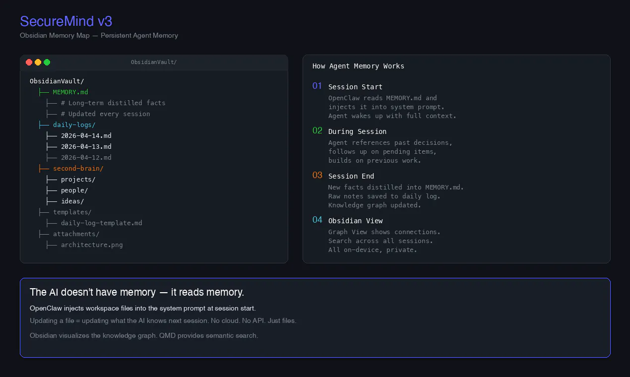Click 'New facts distilled into MEMORY.md.' line
Screen dimensions: 630x377
coord(396,187)
